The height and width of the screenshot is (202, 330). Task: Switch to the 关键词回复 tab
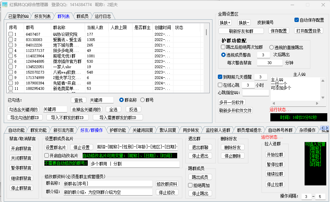(x=143, y=130)
